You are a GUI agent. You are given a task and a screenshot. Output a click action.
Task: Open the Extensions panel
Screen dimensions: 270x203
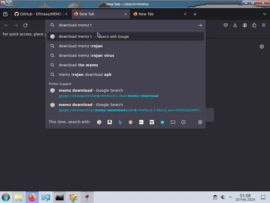254,25
